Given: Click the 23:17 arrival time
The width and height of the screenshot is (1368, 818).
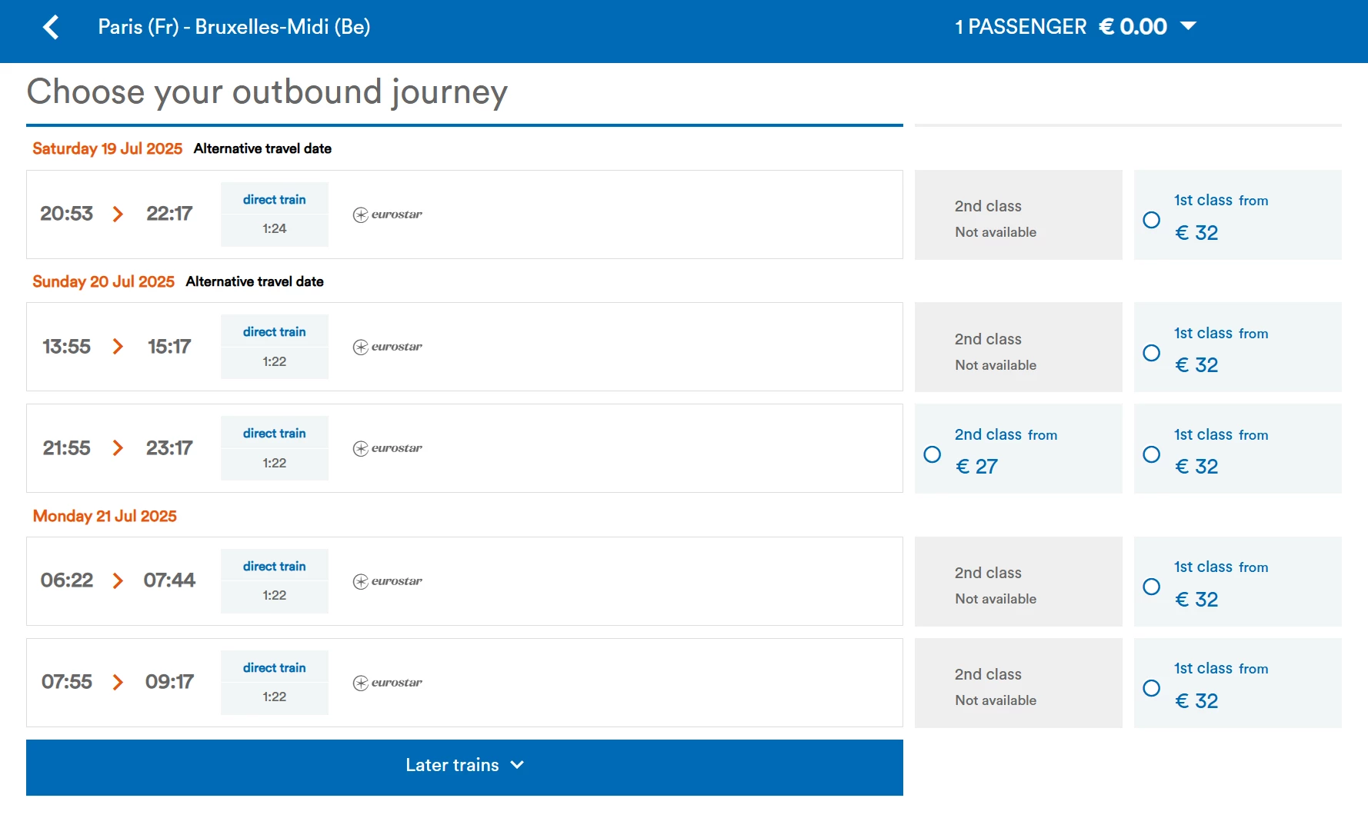Looking at the screenshot, I should tap(169, 448).
